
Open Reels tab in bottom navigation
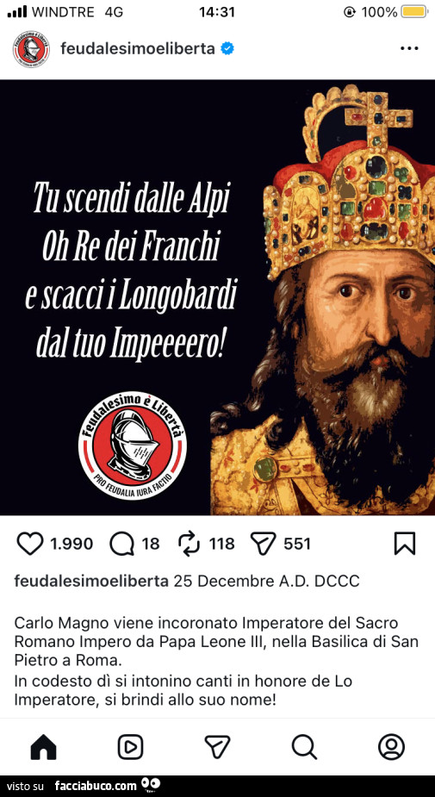coord(131,747)
